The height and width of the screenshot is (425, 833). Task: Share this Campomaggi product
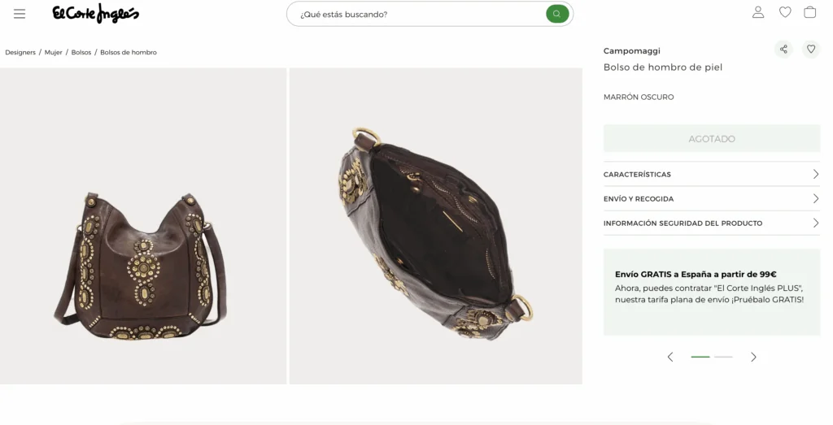coord(783,50)
